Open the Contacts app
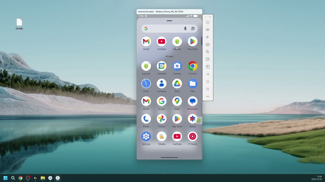325x182 pixels. click(x=161, y=84)
